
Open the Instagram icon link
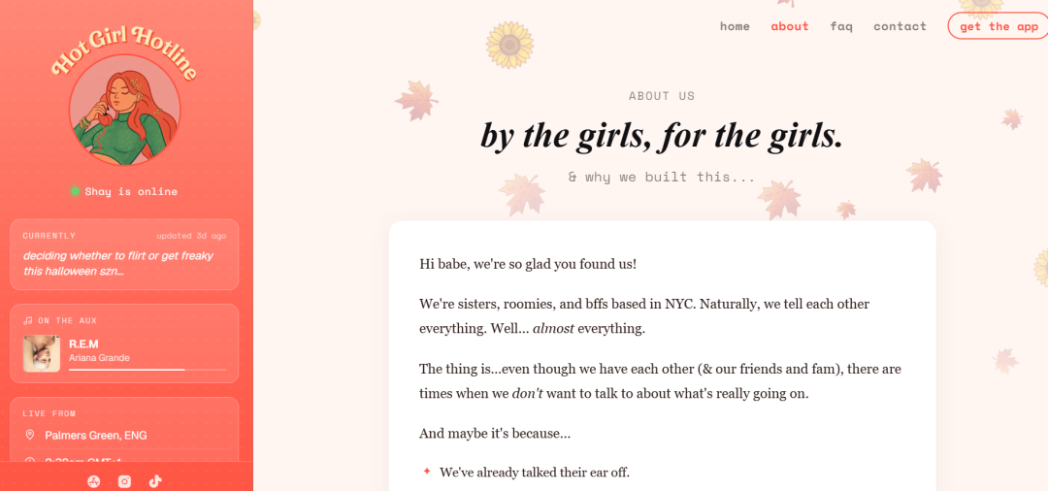(124, 481)
